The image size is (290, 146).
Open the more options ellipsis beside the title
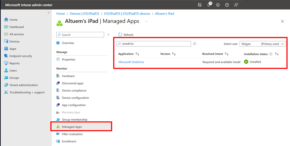pyautogui.click(x=147, y=21)
